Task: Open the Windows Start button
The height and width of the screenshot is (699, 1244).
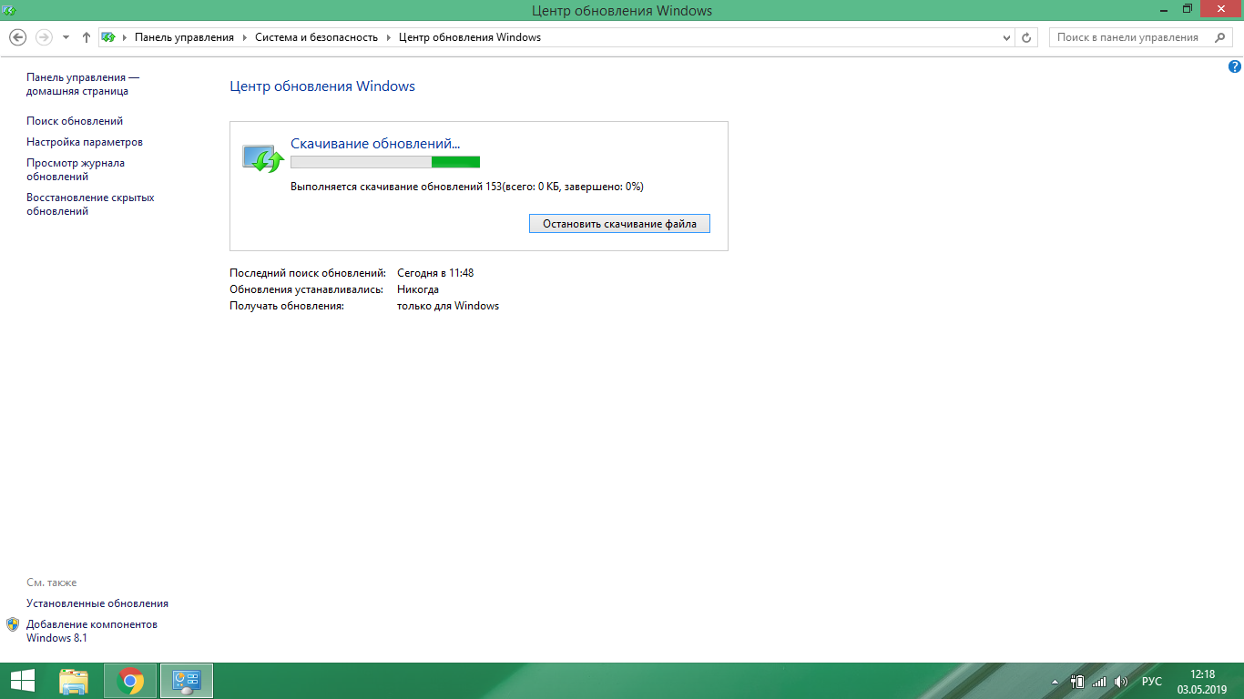Action: [x=23, y=681]
